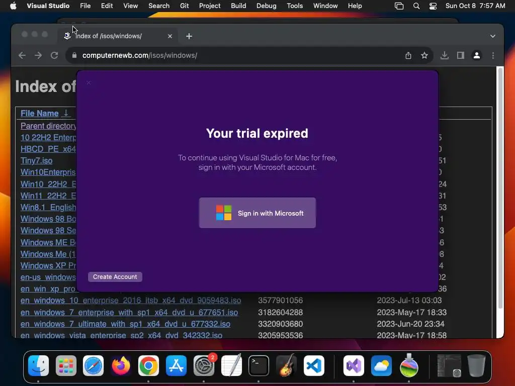Open App Store from the Dock
The image size is (515, 386).
tap(176, 365)
